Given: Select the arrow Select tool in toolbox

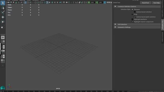Looking at the screenshot, I should (x=3, y=3).
